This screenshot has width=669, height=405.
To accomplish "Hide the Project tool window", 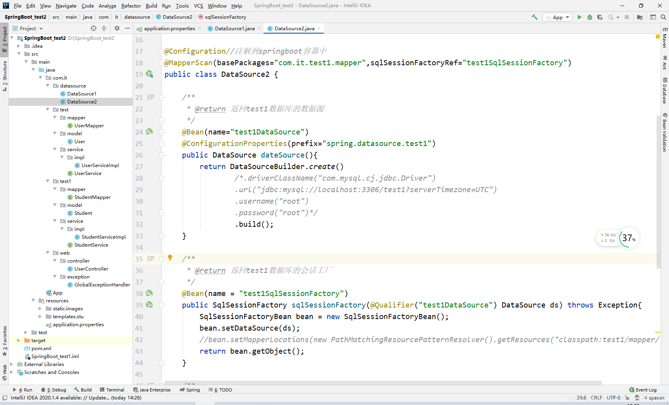I will pyautogui.click(x=127, y=28).
